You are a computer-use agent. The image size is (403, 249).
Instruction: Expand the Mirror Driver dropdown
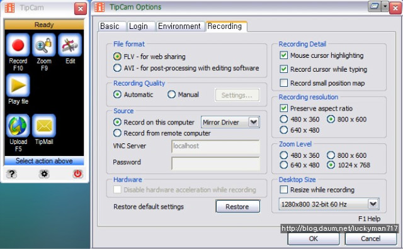pyautogui.click(x=254, y=122)
